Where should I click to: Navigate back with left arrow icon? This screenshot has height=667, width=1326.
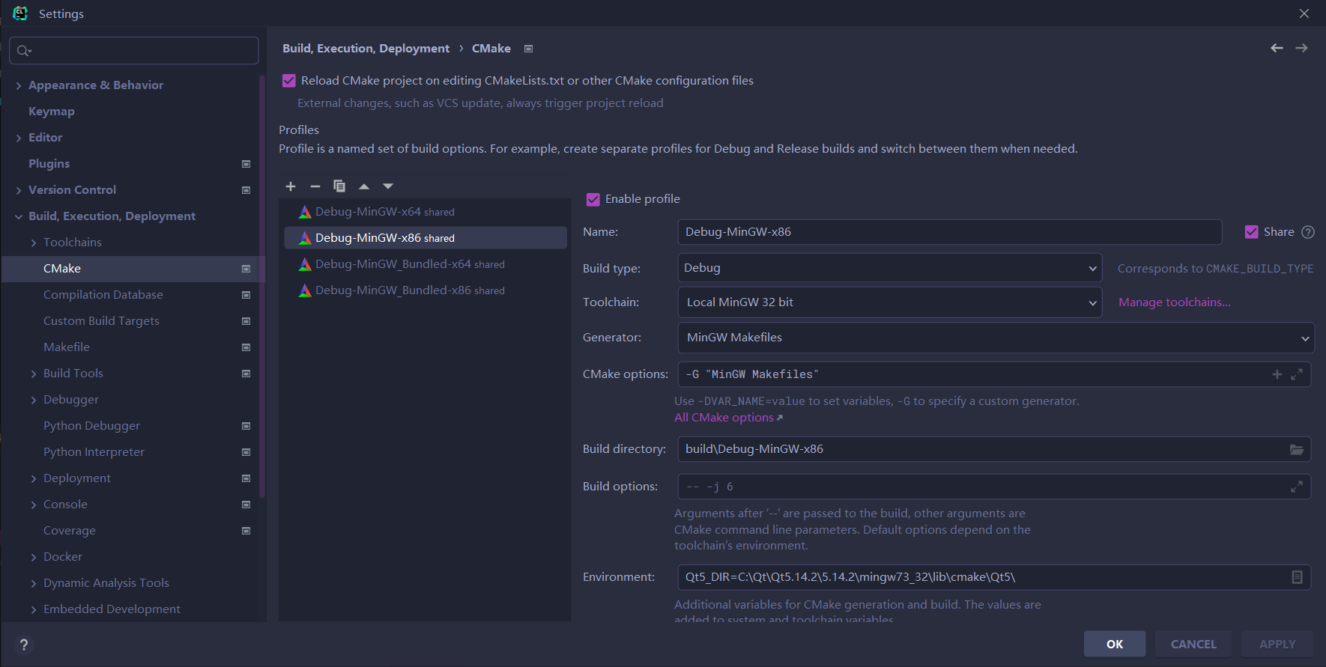tap(1277, 48)
